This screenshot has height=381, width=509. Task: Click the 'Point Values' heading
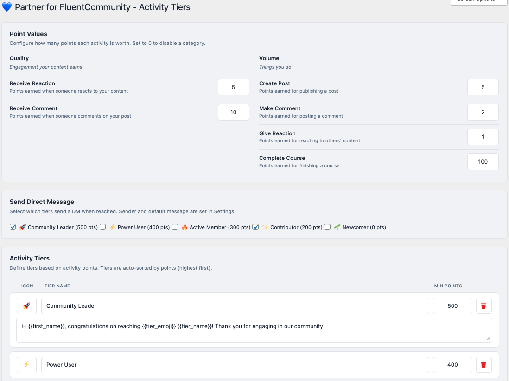coord(28,34)
